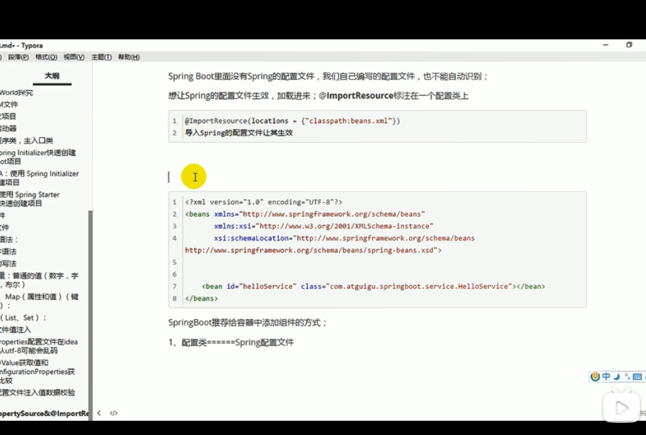
Task: Click the 'Spring Boot里面没有Spring的配置文件' paragraph
Action: click(x=328, y=76)
